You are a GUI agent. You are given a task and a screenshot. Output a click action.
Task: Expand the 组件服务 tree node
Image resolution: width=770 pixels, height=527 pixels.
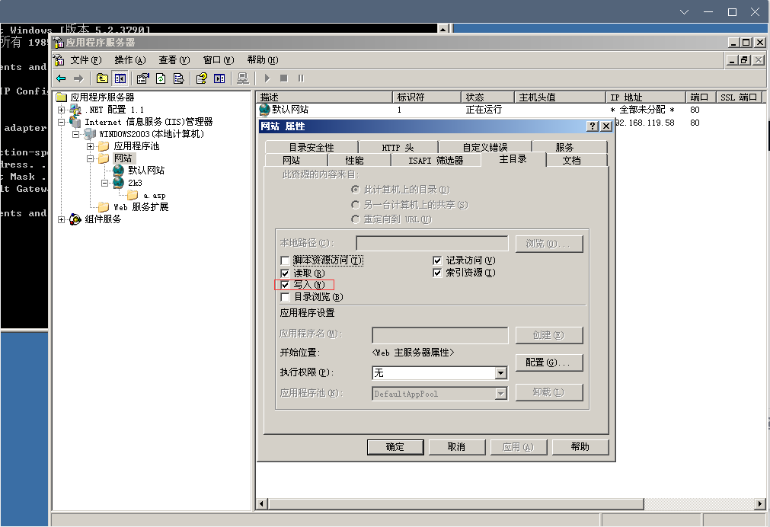pos(60,219)
